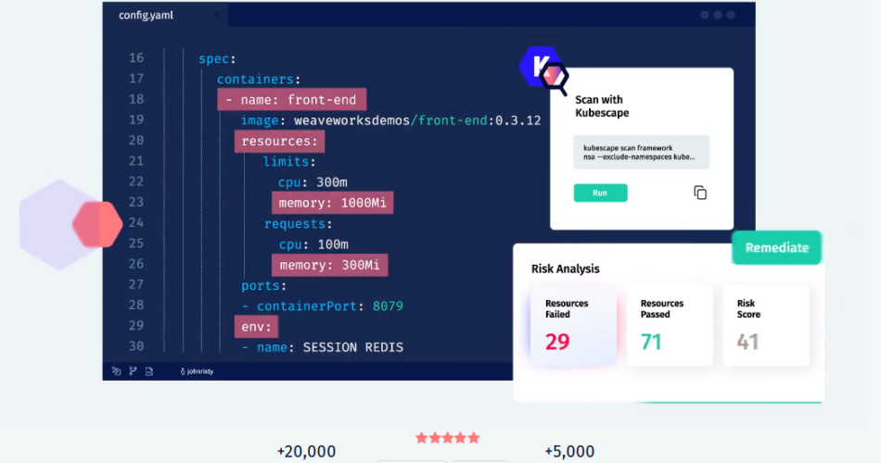Image resolution: width=881 pixels, height=463 pixels.
Task: Click the kubescape scan command text box
Action: click(641, 152)
